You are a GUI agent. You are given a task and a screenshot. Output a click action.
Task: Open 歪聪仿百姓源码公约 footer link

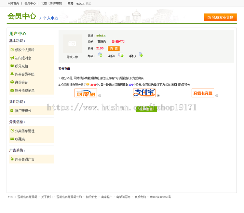(x=69, y=197)
